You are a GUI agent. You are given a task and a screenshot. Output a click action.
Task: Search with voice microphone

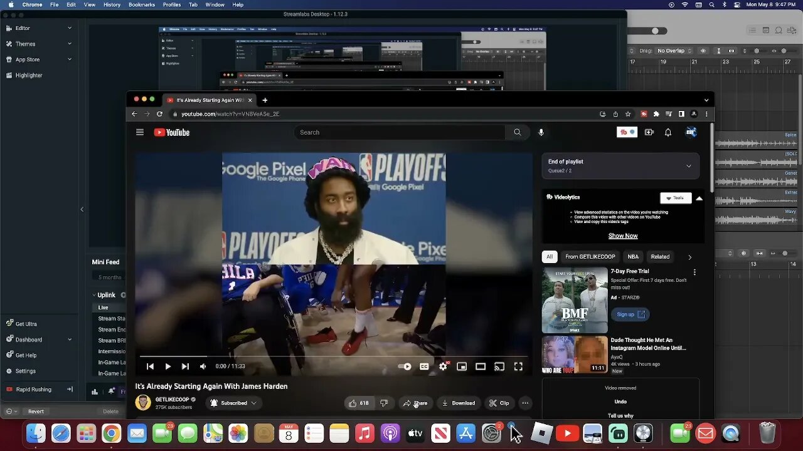tap(541, 132)
